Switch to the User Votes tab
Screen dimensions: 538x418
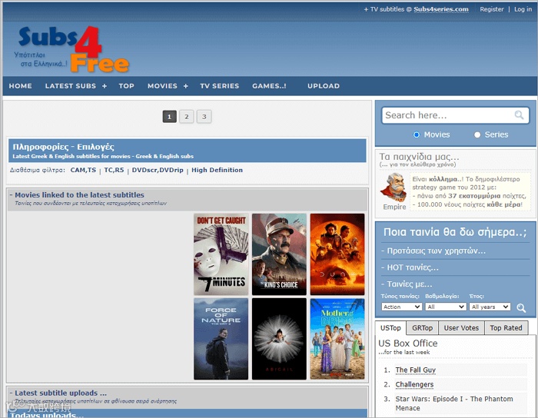point(461,328)
